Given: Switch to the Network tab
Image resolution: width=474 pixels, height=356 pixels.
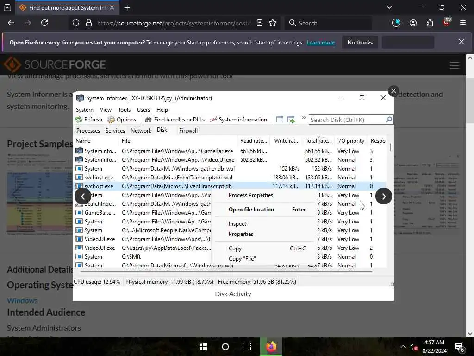Looking at the screenshot, I should [141, 131].
